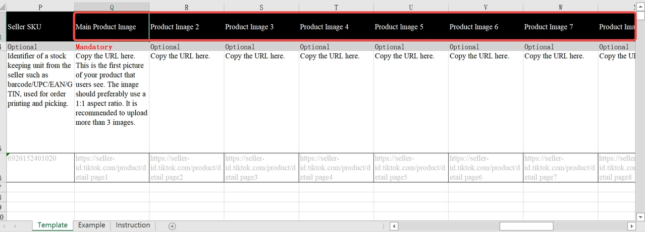The height and width of the screenshot is (232, 645).
Task: Click the detail page5 URL cell
Action: point(411,168)
